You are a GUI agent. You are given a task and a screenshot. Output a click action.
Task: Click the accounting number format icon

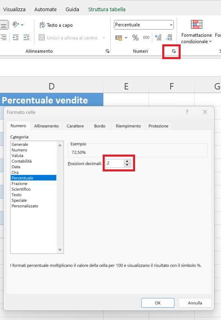pyautogui.click(x=119, y=38)
